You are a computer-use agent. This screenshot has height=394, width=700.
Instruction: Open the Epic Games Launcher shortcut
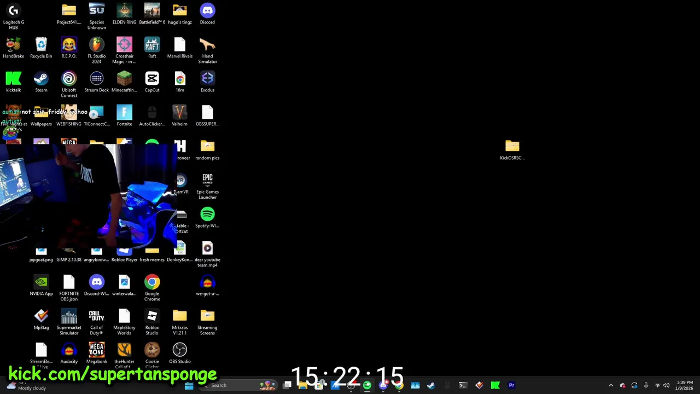(207, 186)
